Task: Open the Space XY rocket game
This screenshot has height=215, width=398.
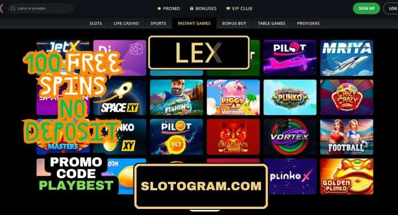Action: pyautogui.click(x=120, y=98)
